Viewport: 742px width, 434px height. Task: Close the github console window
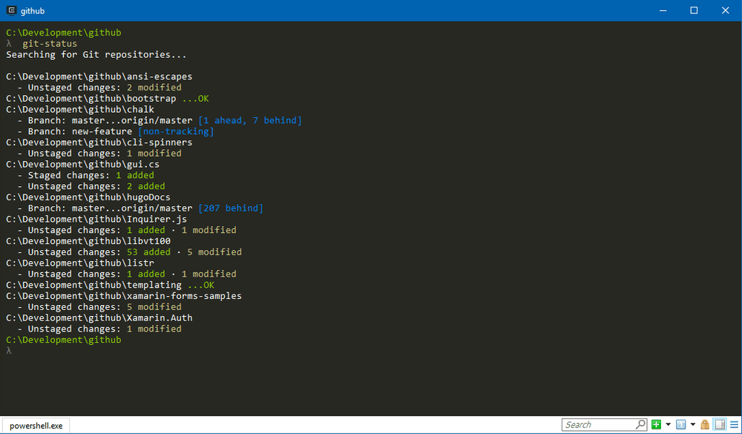726,10
